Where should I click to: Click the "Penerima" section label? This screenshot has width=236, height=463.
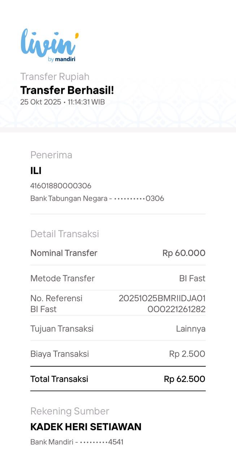[51, 155]
